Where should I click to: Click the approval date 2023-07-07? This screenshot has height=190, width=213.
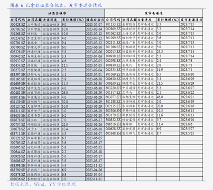click(94, 24)
